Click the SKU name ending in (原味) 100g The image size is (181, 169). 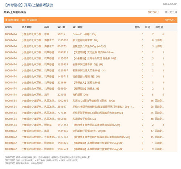click(94, 101)
